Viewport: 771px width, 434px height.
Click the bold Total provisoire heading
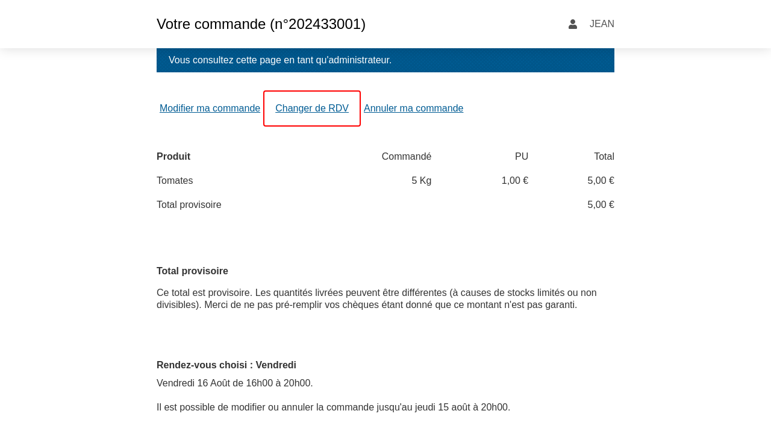pyautogui.click(x=192, y=271)
